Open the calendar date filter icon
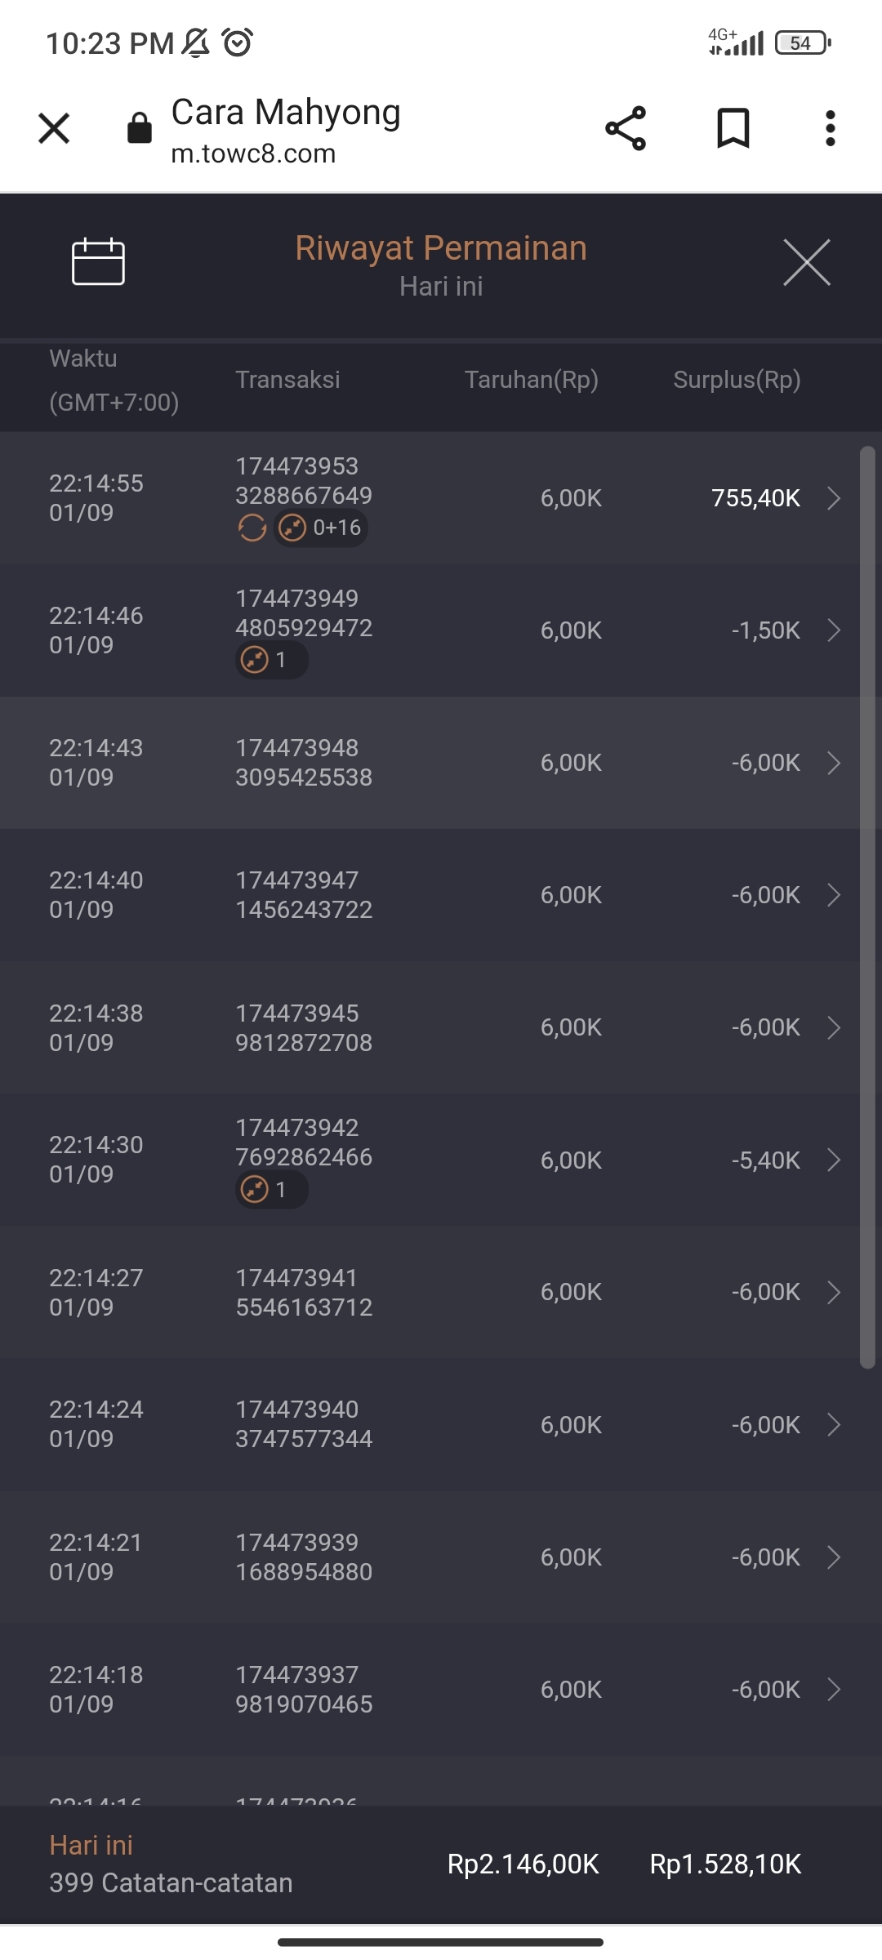This screenshot has height=1960, width=882. (98, 262)
